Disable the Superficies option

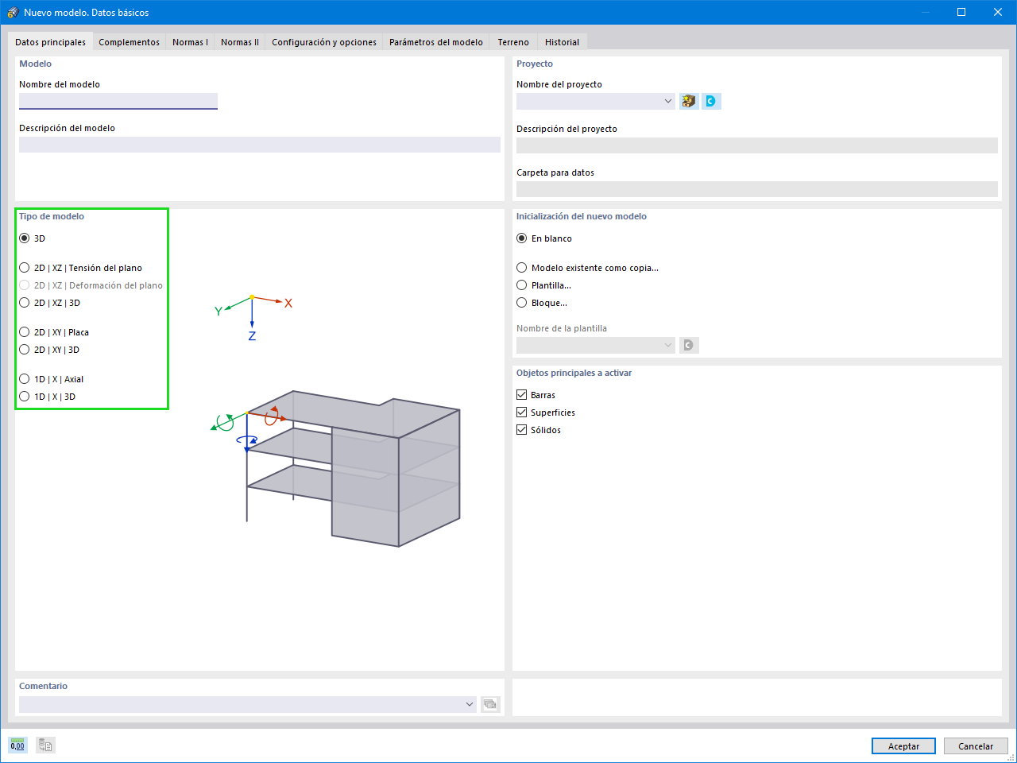521,412
